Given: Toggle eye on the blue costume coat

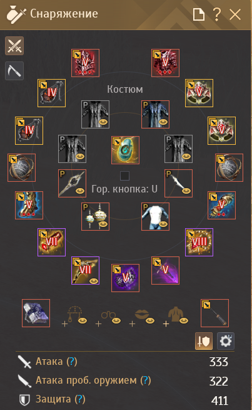Looking at the screenshot, I should click(163, 122).
